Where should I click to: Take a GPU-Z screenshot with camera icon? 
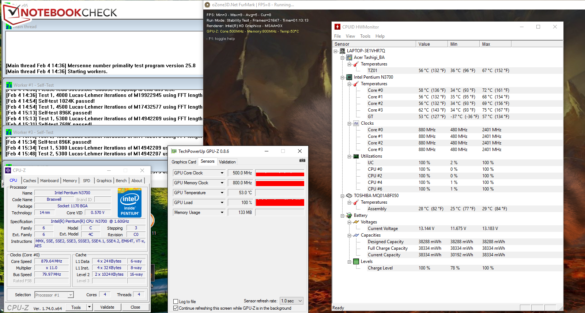point(302,161)
